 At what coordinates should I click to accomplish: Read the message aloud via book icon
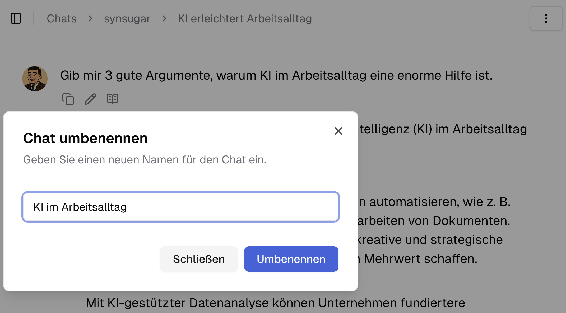[113, 99]
